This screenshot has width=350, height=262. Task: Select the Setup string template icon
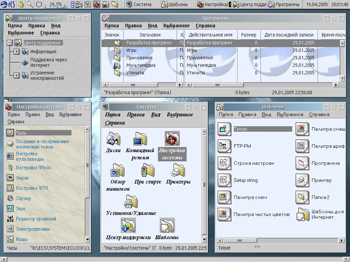point(224,180)
